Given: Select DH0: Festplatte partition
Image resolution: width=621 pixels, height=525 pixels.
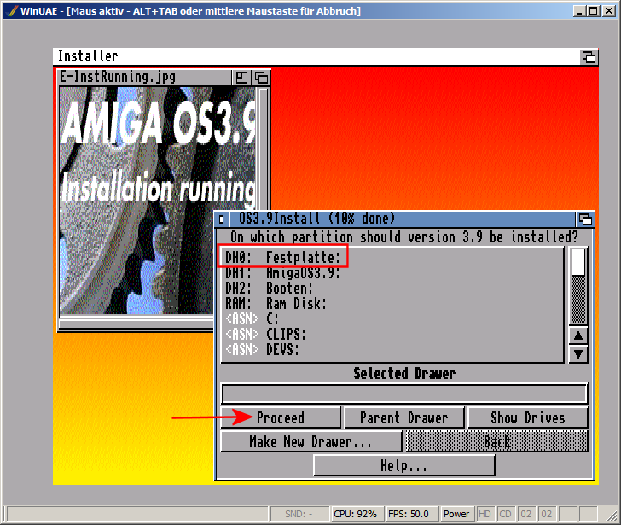Looking at the screenshot, I should 392,258.
